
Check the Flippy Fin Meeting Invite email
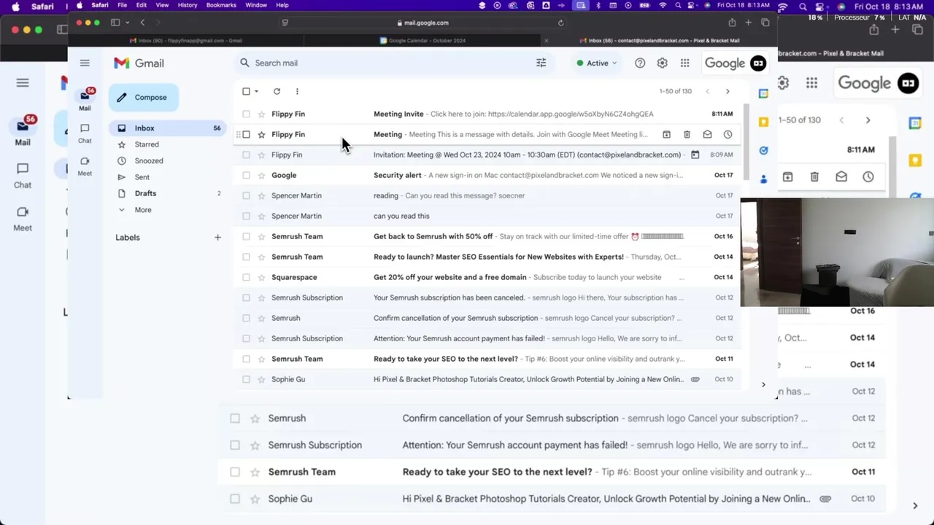click(246, 114)
